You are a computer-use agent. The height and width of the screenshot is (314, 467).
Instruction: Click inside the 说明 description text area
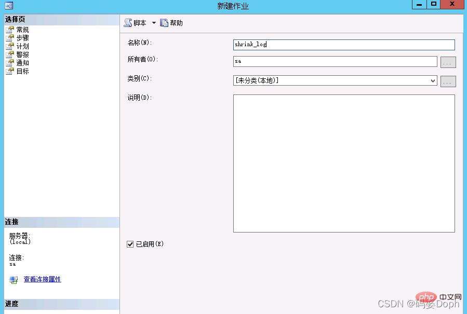344,163
